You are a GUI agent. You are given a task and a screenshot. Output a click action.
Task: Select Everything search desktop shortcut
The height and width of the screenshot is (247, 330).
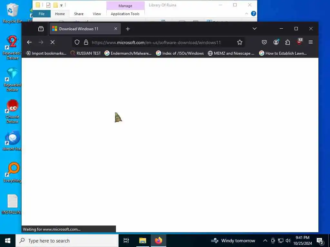[12, 172]
